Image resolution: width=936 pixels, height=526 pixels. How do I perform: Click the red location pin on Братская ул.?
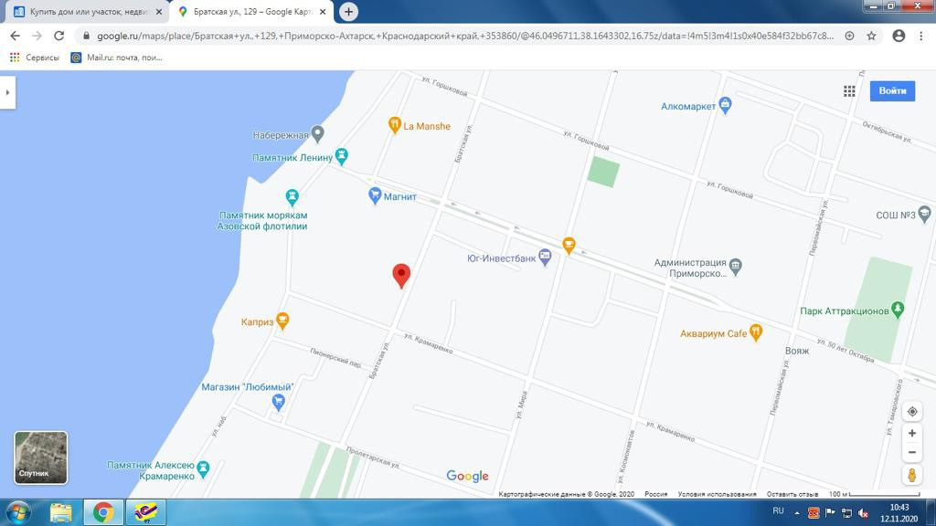[x=401, y=276]
